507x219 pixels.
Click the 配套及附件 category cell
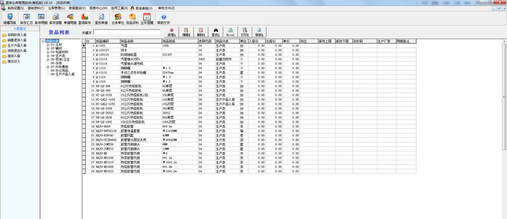click(x=228, y=60)
